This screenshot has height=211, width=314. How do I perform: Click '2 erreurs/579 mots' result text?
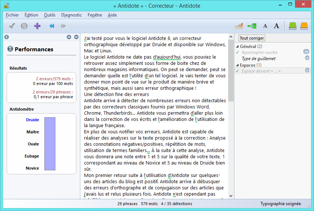54,79
